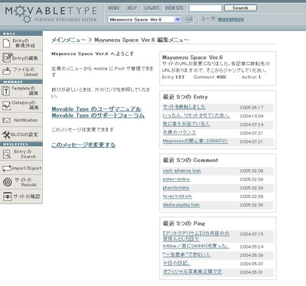This screenshot has height=286, width=306.
Task: Open the ping dated 2004.05.09
Action: pos(187,255)
